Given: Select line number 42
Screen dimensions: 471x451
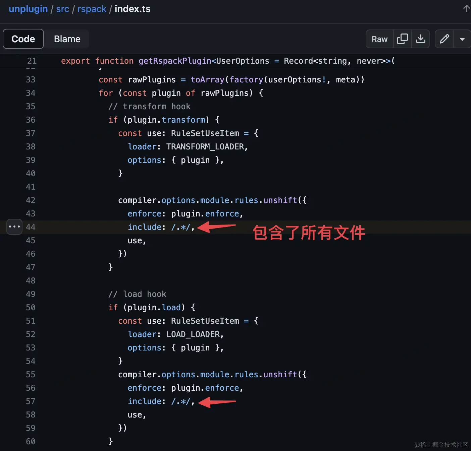Looking at the screenshot, I should pos(31,200).
